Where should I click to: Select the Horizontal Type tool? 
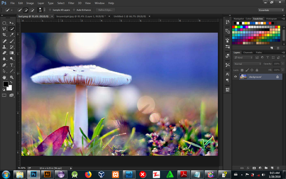pos(12,65)
